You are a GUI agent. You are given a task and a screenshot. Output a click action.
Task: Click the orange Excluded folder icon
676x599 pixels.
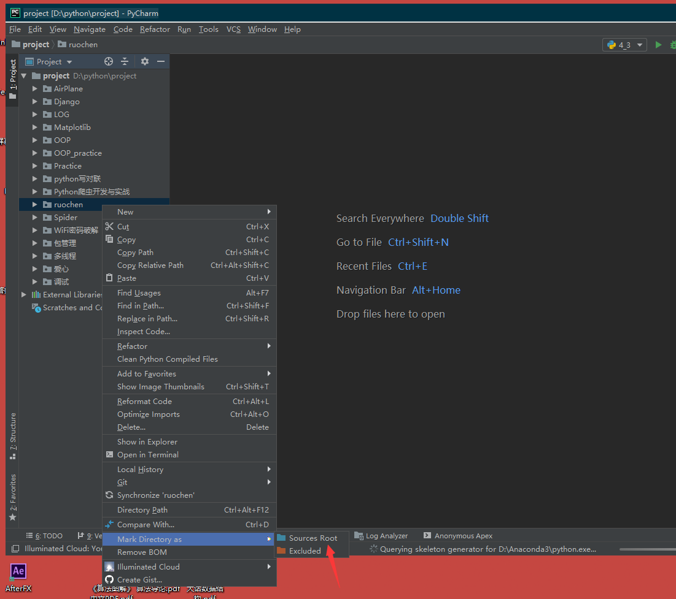point(282,551)
